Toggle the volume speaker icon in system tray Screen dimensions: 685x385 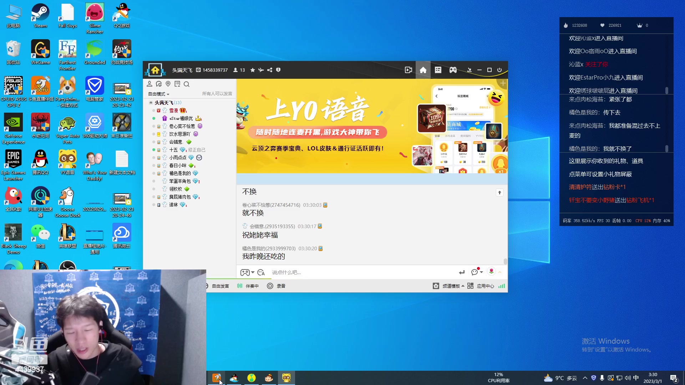(628, 378)
